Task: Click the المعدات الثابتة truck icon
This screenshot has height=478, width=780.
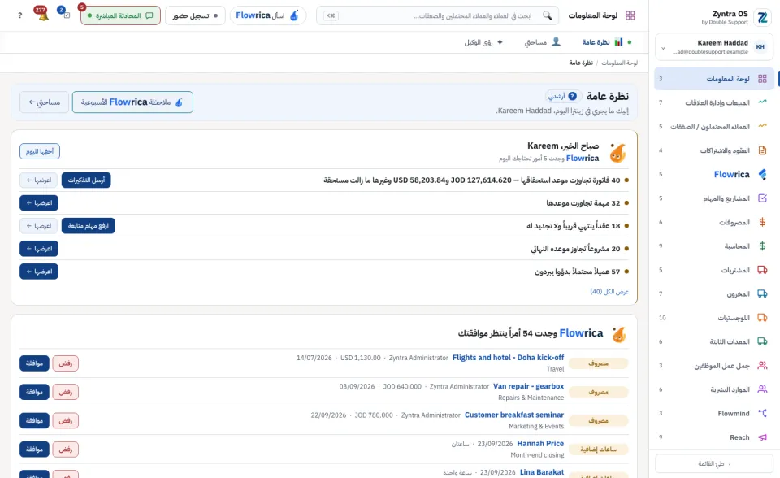Action: [762, 341]
